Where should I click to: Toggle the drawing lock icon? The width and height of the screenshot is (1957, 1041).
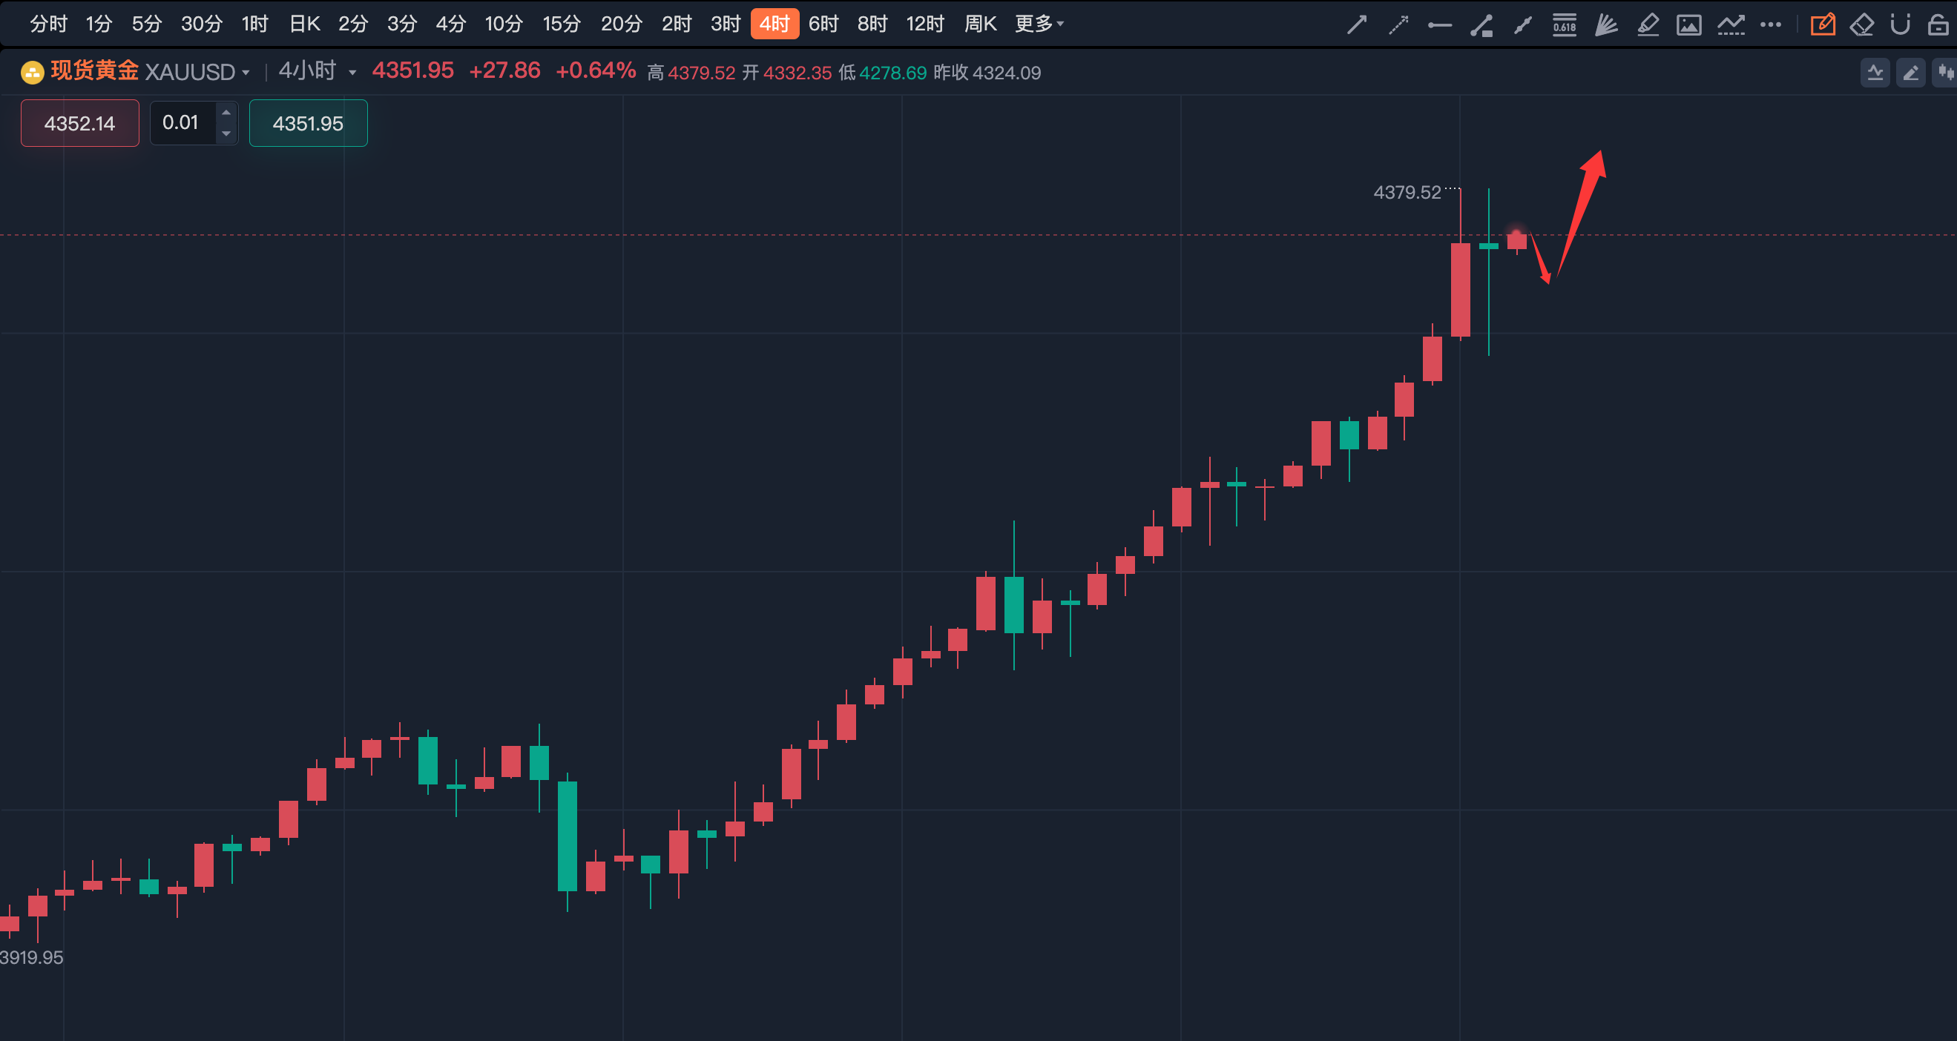1938,25
